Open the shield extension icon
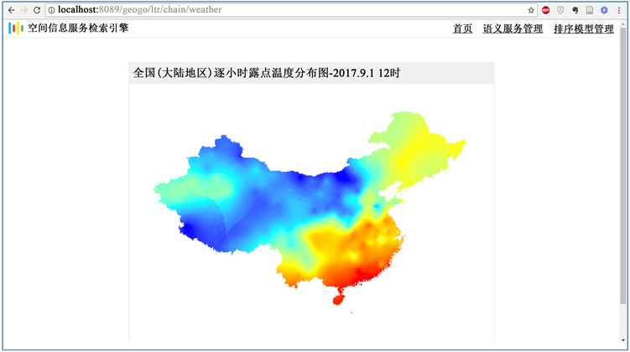This screenshot has height=352, width=630. tap(560, 10)
